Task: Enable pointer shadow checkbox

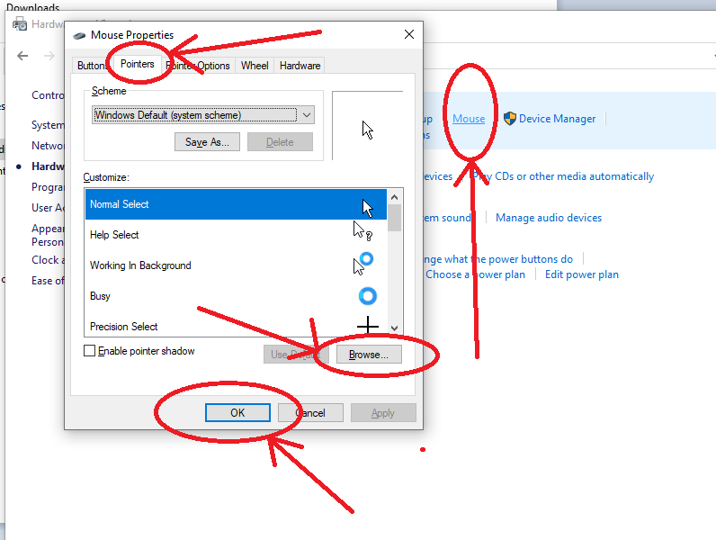Action: (x=90, y=351)
